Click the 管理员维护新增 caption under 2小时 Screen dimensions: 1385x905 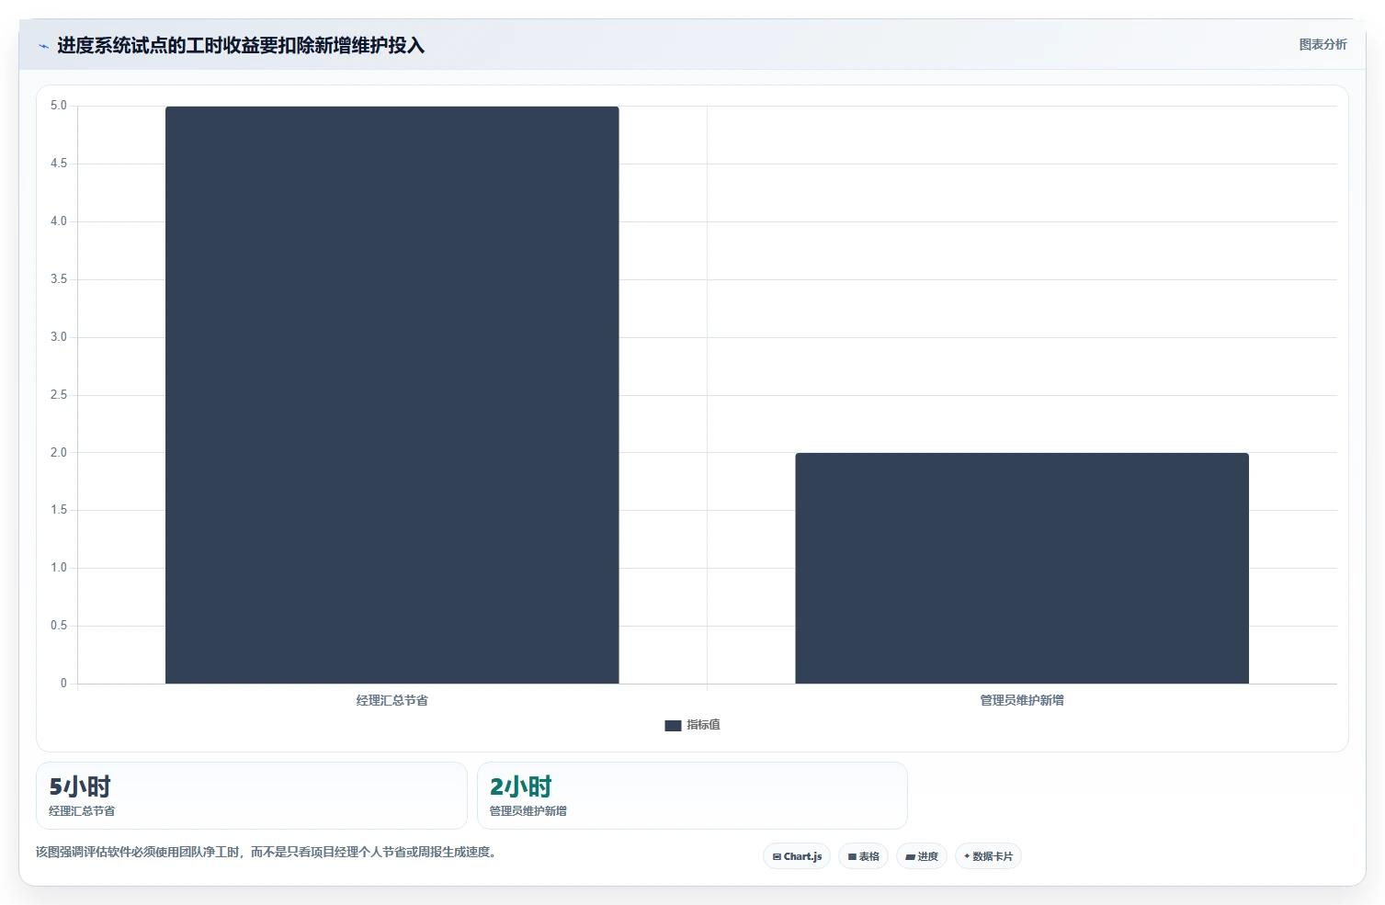pos(528,810)
